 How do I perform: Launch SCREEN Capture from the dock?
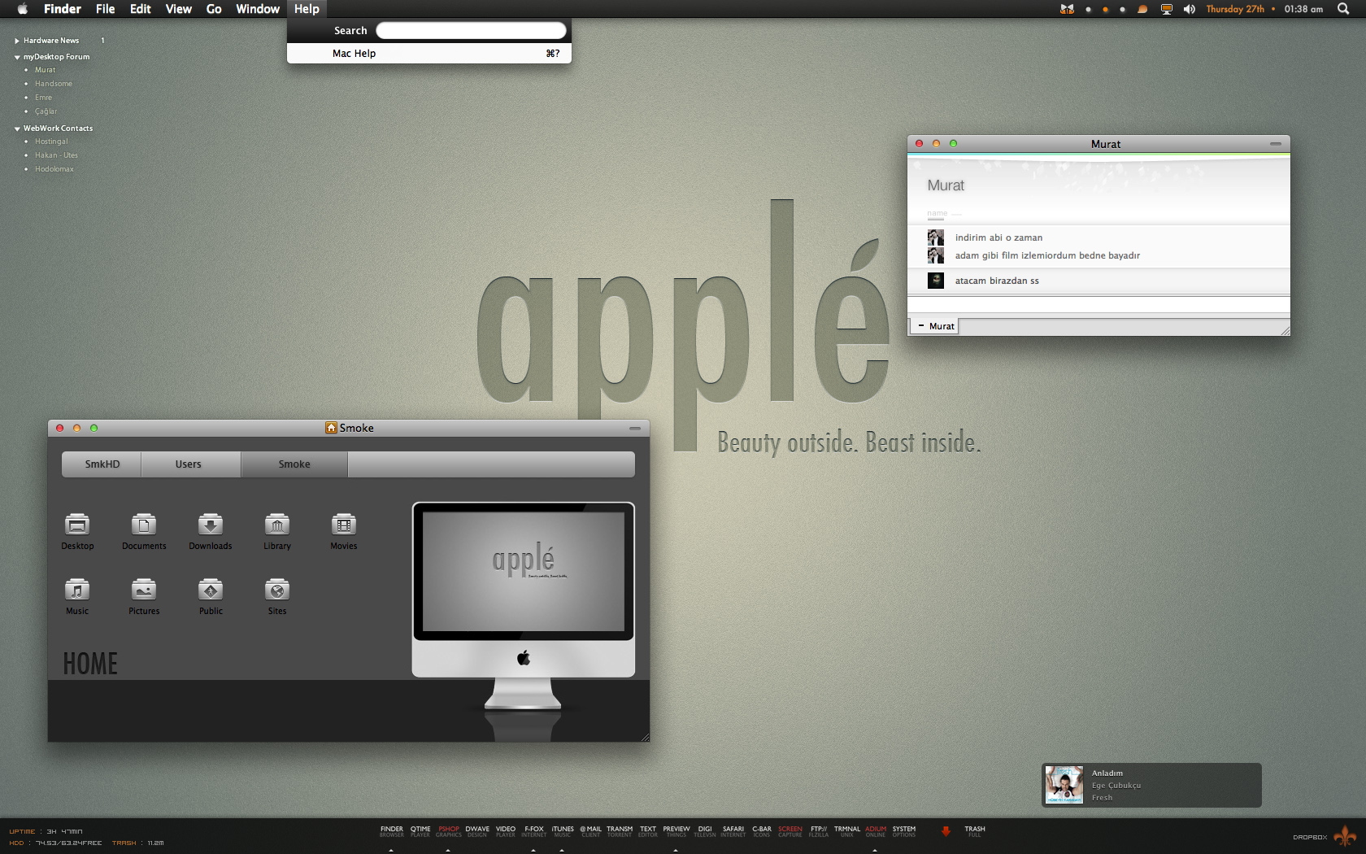pos(790,831)
